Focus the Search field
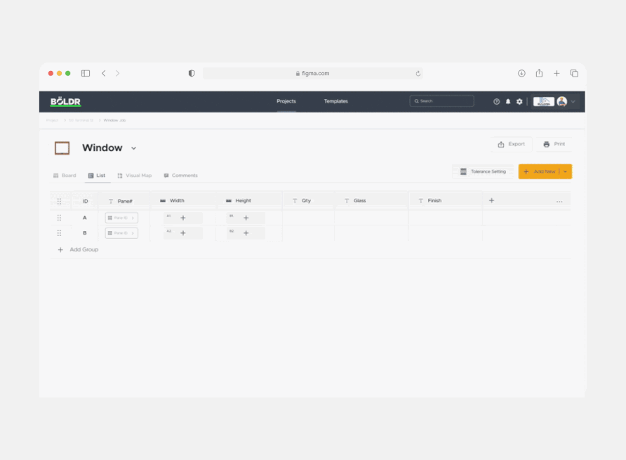Screen dimensions: 626x460 pyautogui.click(x=441, y=101)
